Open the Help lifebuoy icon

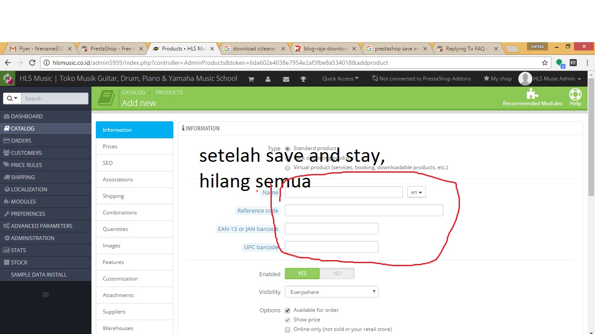point(575,94)
